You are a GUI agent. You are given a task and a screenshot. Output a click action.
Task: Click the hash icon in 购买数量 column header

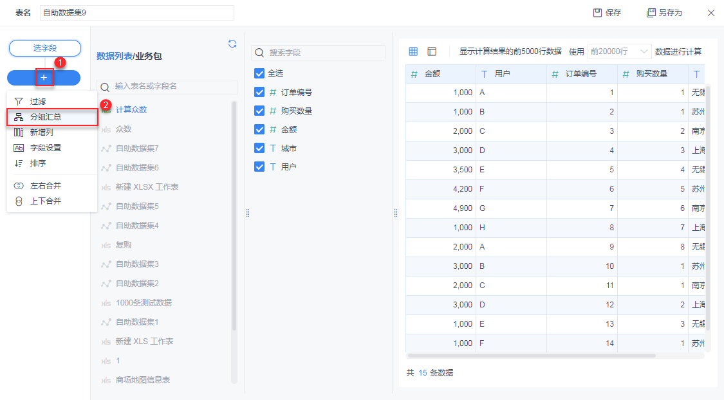626,74
